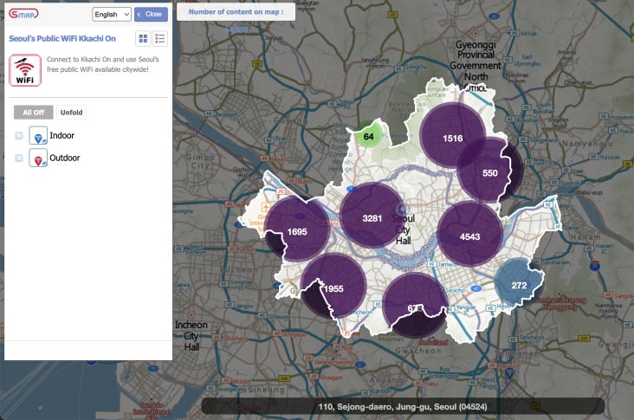Switch to grid view icon
This screenshot has width=634, height=420.
(143, 38)
